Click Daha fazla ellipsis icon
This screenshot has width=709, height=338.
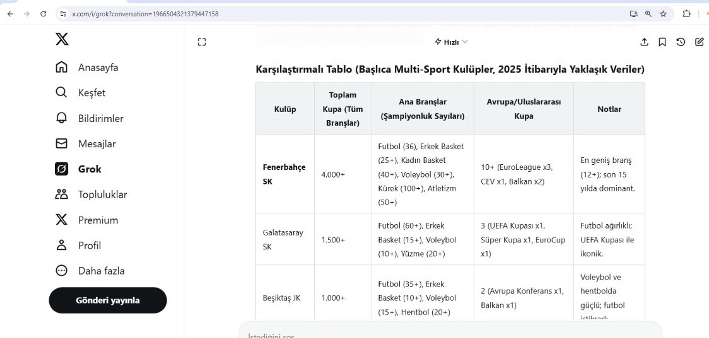click(x=61, y=271)
